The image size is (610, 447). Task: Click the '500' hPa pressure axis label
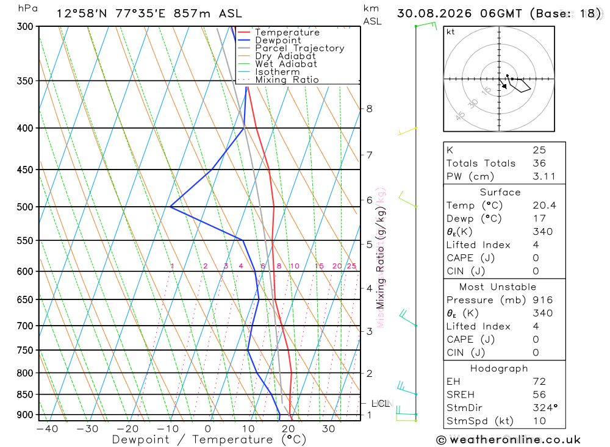(25, 207)
